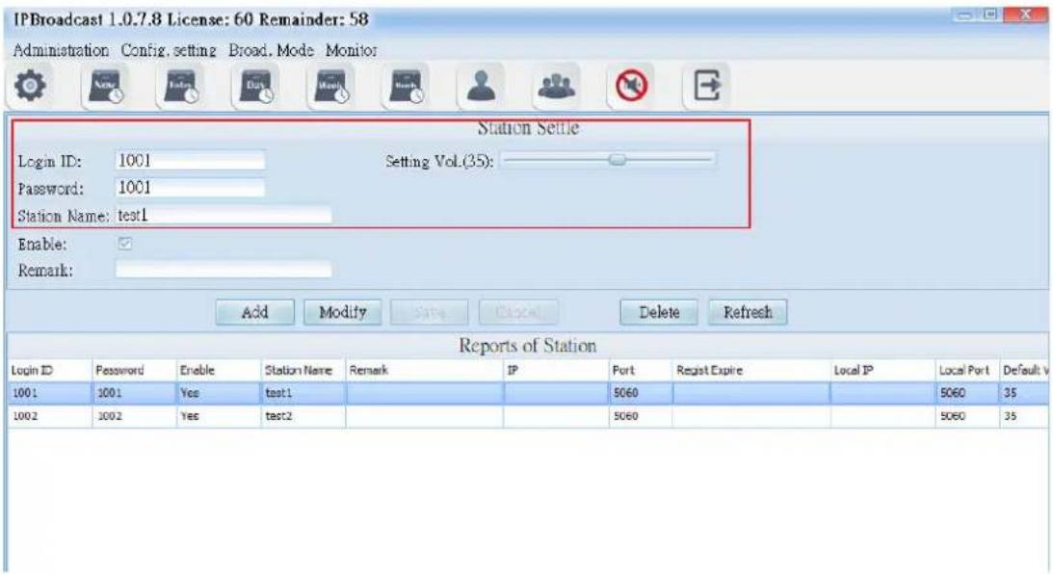Sort by the Enable column header
Viewport: 1053px width, 574px height.
(219, 370)
